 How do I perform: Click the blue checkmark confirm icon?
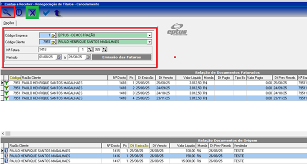pos(46,13)
